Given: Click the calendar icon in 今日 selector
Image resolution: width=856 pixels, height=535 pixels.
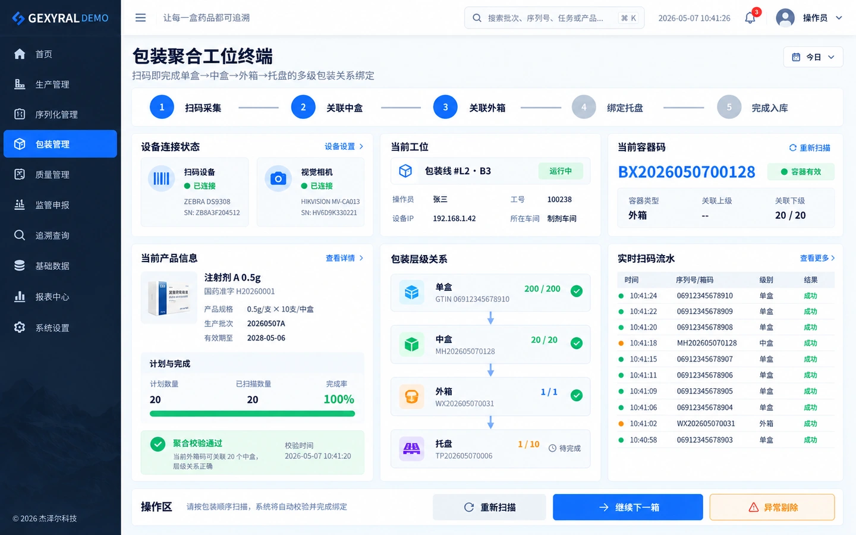Looking at the screenshot, I should coord(796,57).
